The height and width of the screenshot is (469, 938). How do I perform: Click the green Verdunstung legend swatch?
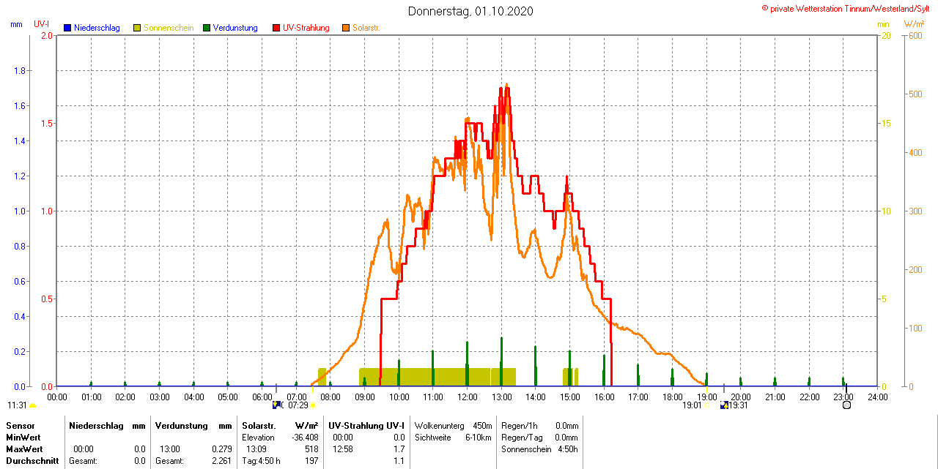pos(207,28)
